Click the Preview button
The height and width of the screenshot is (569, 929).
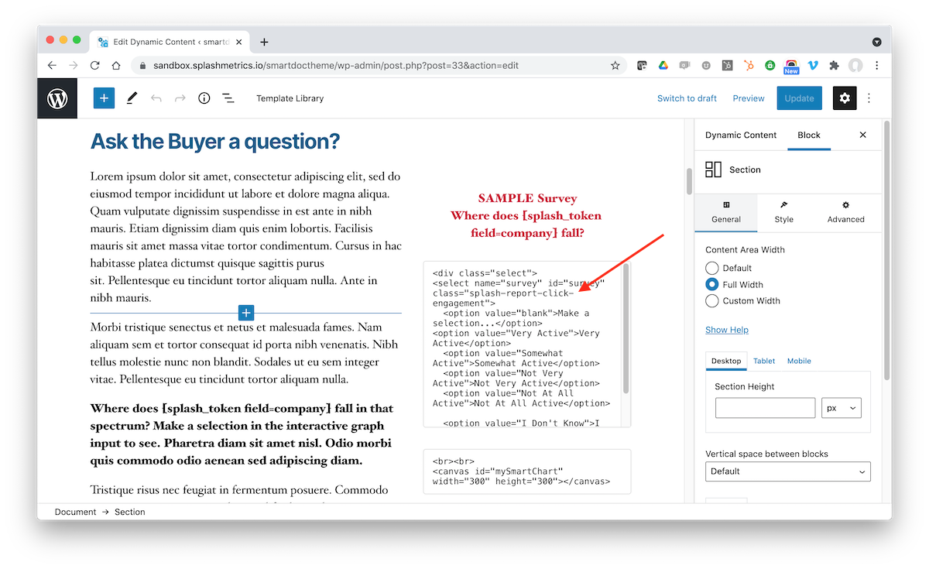[x=749, y=98]
